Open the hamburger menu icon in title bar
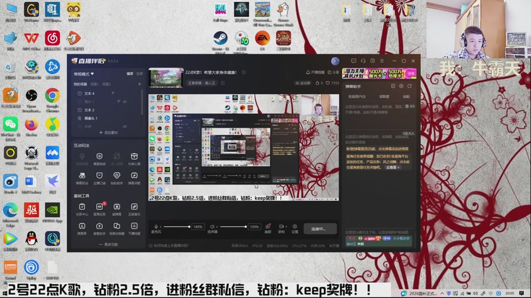531x298 pixels. [x=382, y=61]
